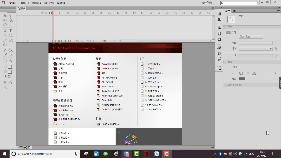The image size is (281, 158).
Task: Click the timeline play button
Action: pos(62,41)
